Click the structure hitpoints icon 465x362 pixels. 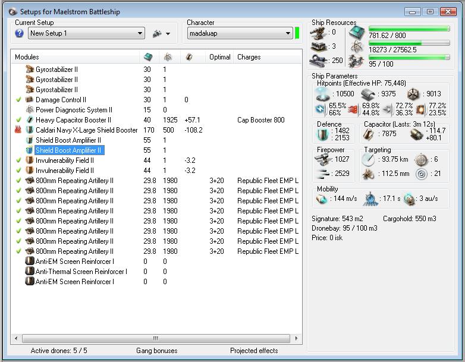click(x=414, y=94)
